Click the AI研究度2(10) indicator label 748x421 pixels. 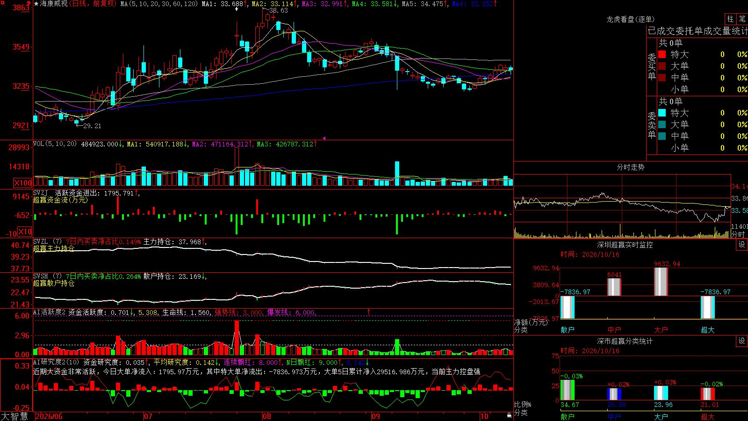pyautogui.click(x=56, y=362)
